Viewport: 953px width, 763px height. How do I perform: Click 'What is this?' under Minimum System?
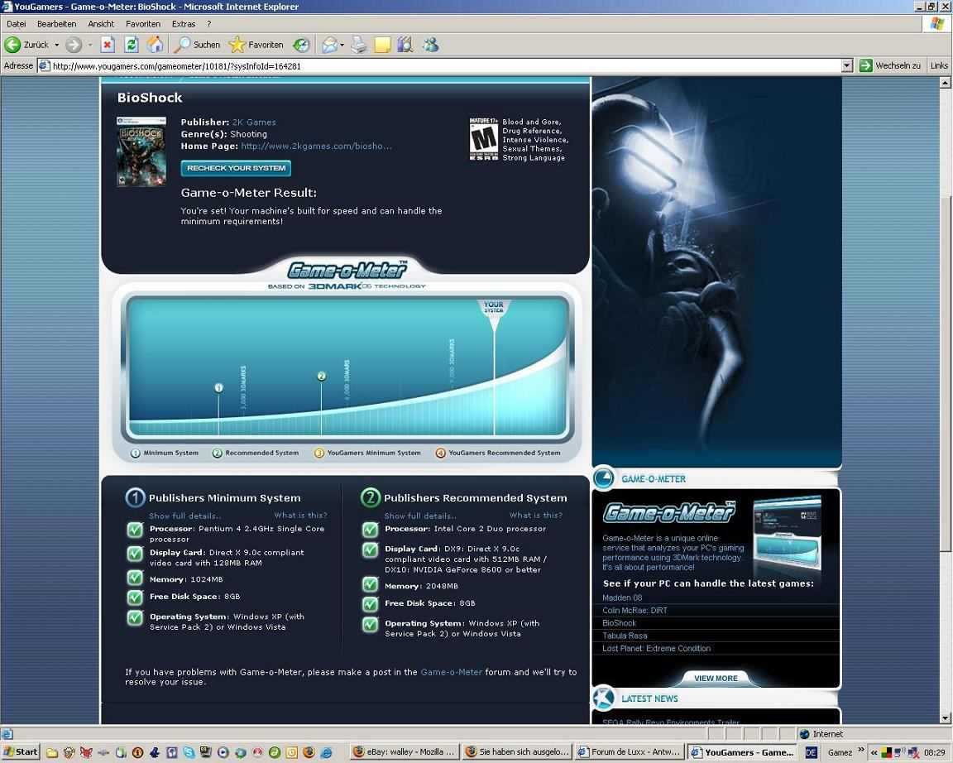pos(300,515)
